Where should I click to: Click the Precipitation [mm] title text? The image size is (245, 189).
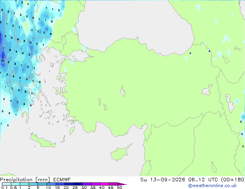(25, 180)
